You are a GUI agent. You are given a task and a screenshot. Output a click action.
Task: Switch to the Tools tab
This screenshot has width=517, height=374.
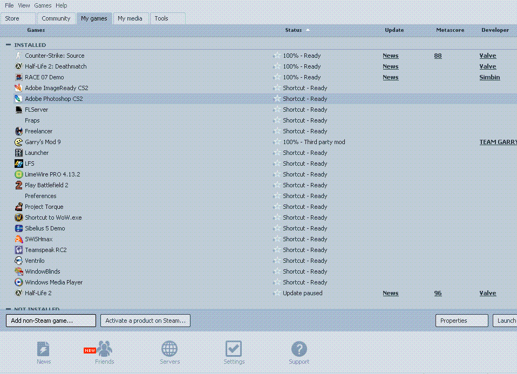tap(167, 18)
